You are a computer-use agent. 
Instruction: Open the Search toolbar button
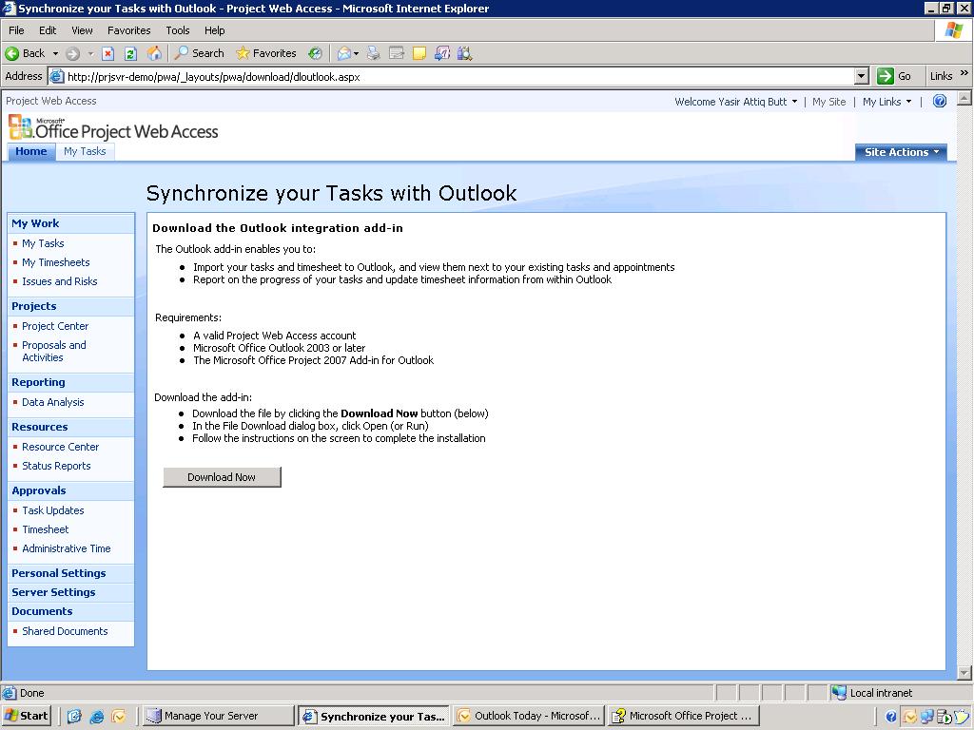point(199,53)
